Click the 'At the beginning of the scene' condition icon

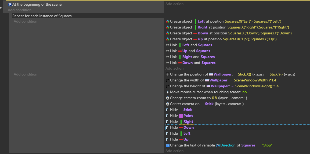click(x=10, y=4)
